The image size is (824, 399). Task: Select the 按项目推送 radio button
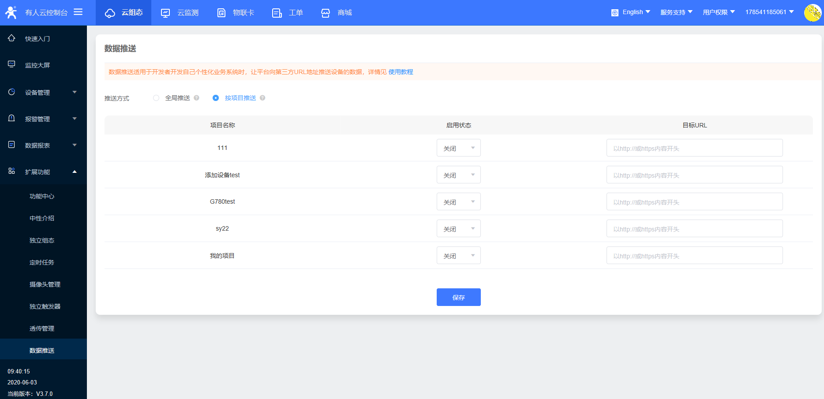pyautogui.click(x=216, y=98)
